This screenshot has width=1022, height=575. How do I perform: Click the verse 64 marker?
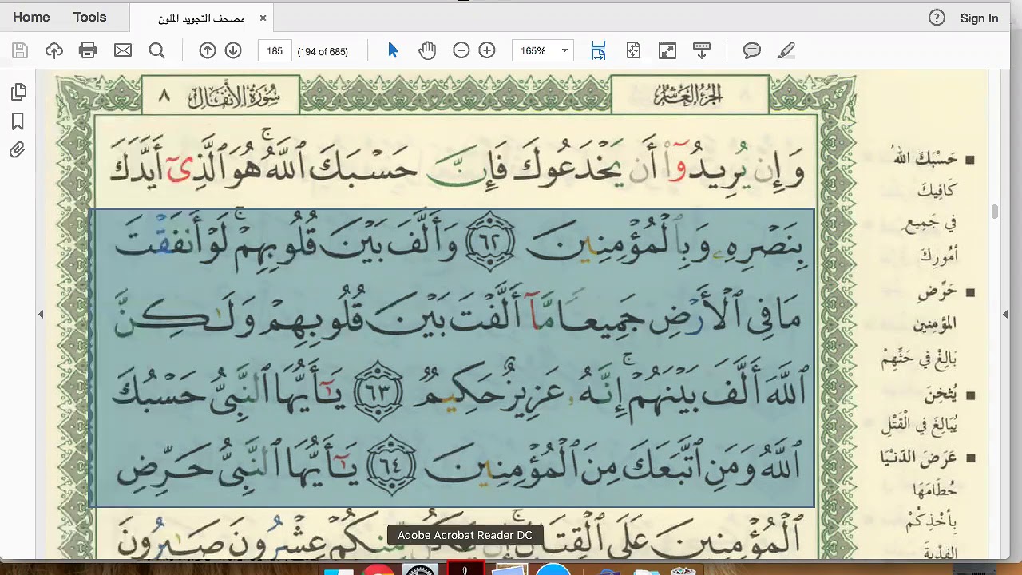(391, 464)
